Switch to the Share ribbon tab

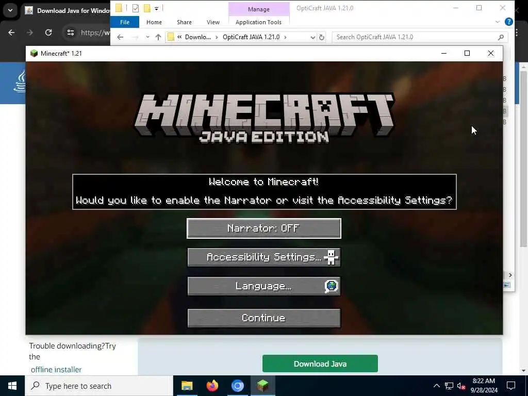[x=184, y=22]
